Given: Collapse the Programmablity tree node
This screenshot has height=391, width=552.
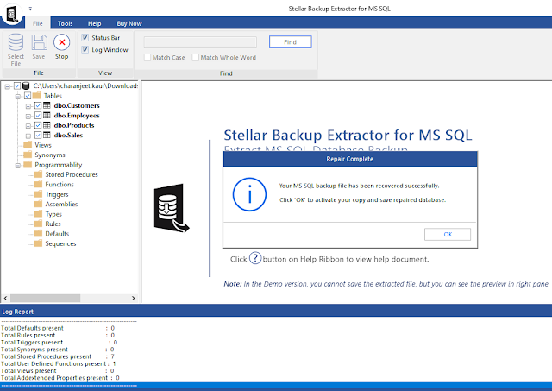Looking at the screenshot, I should click(17, 165).
